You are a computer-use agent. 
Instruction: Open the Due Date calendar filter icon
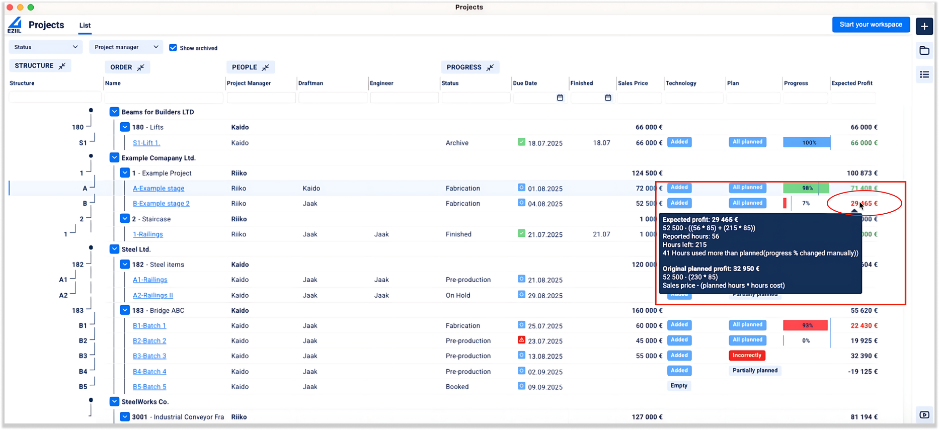(x=560, y=98)
